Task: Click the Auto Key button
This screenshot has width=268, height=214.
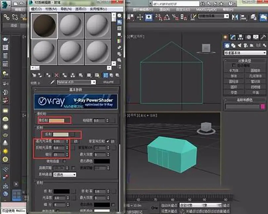Action: [x=169, y=205]
